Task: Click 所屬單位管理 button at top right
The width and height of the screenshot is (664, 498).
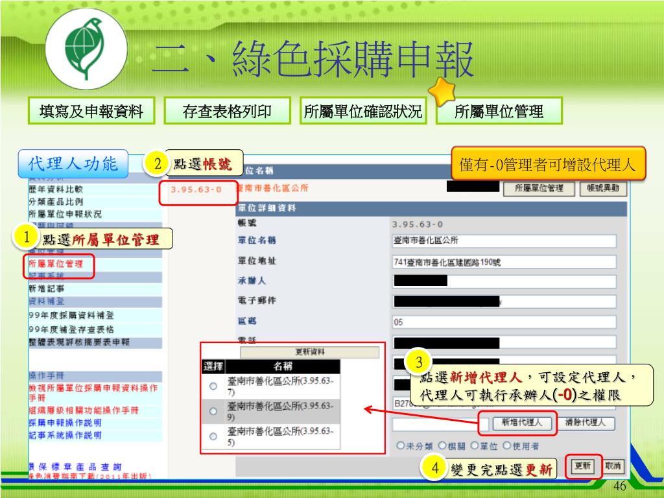Action: click(x=539, y=189)
